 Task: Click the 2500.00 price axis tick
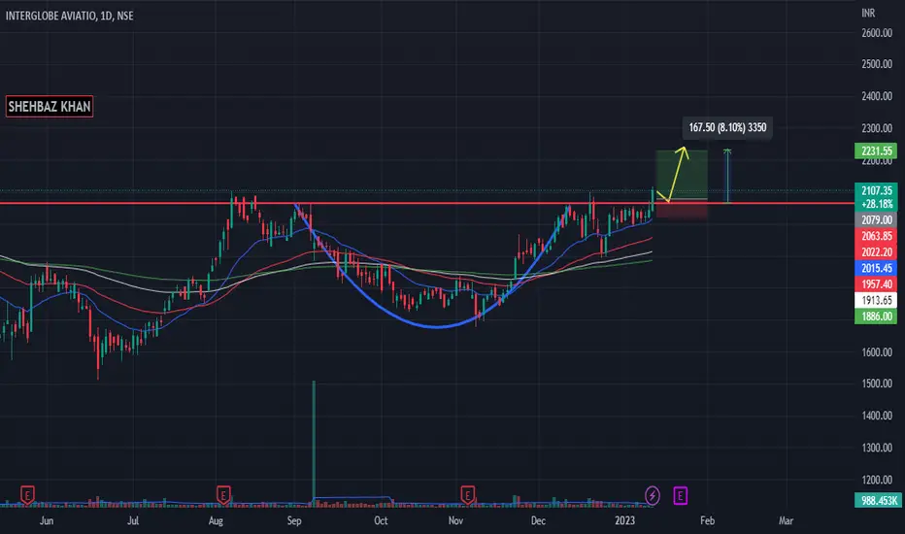(x=877, y=64)
